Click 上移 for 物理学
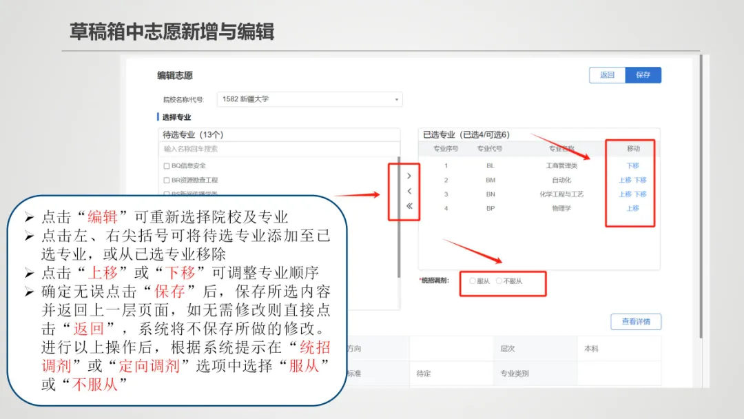Viewport: 744px width, 419px height. 632,208
